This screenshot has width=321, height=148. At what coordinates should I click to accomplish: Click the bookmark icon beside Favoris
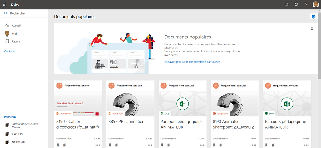pos(7,42)
